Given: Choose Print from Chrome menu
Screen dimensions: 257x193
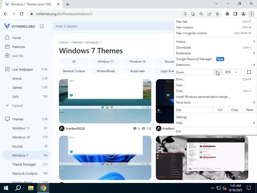Looking at the screenshot, I should tap(215, 79).
